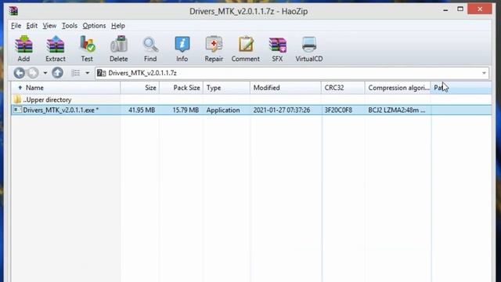Select the ..Upper directory row
Screen dimensions: 501x282
[x=251, y=99]
